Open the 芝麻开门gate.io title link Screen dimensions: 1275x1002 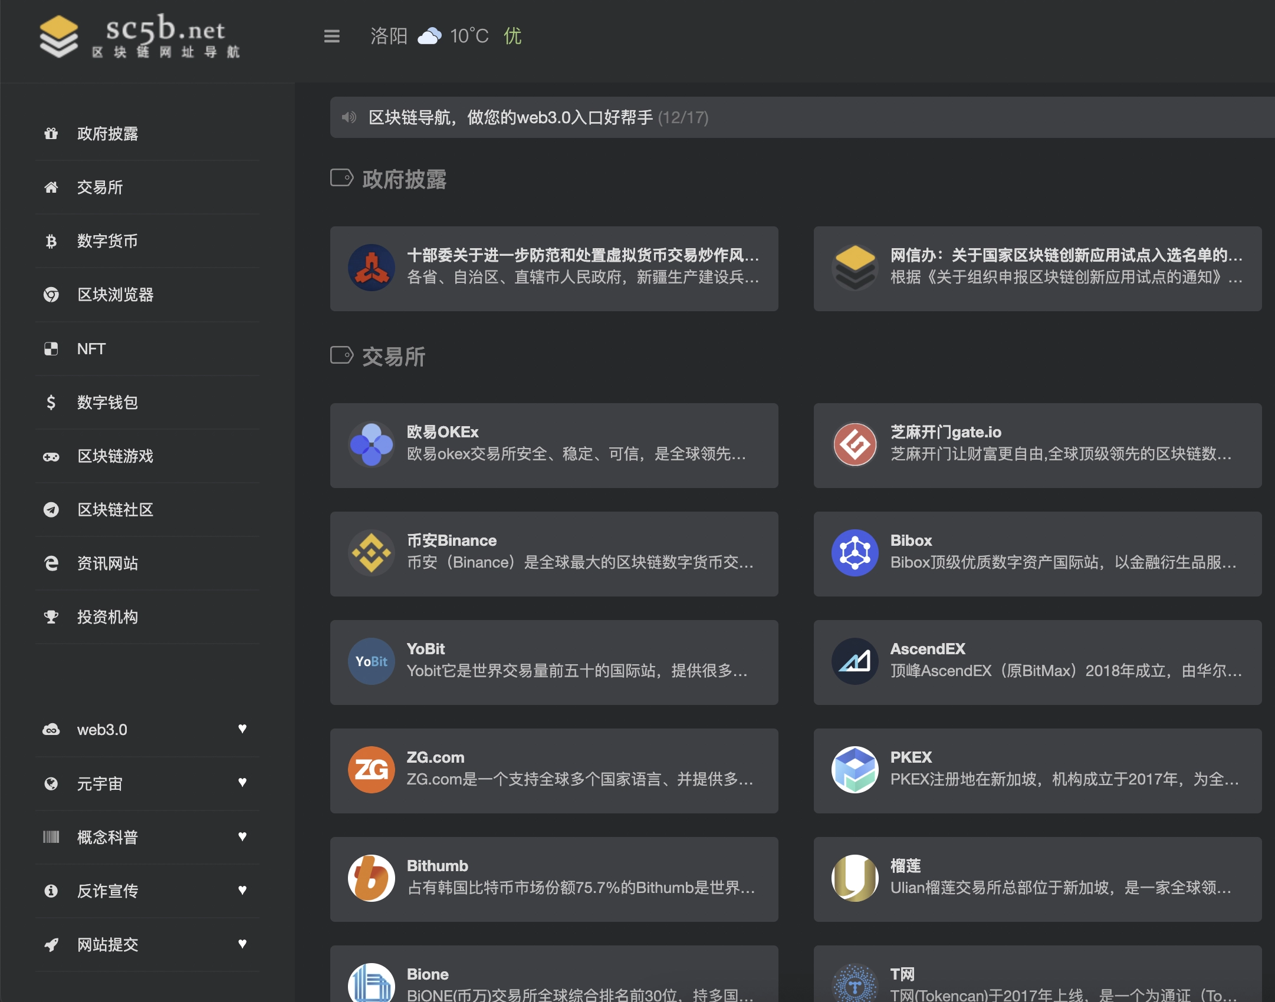pos(946,432)
